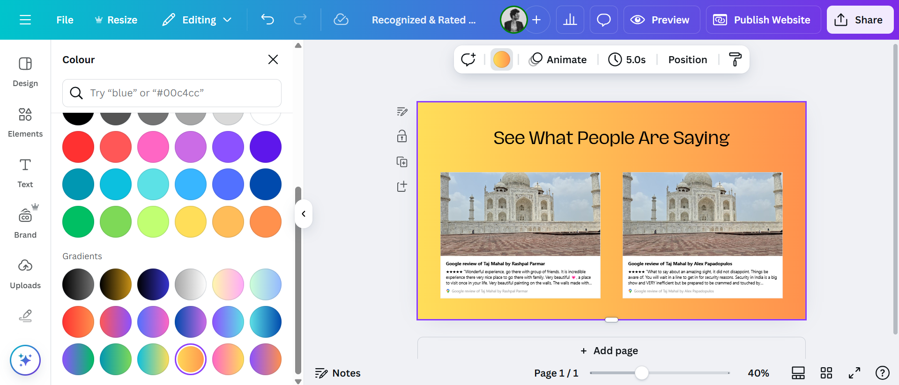This screenshot has height=385, width=899.
Task: Click the 40% zoom level value
Action: click(x=758, y=373)
